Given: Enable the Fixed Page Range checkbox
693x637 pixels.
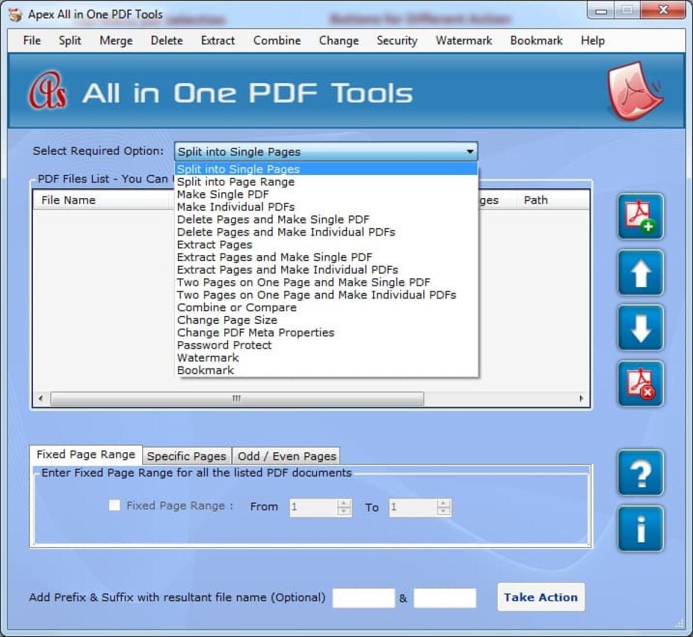Looking at the screenshot, I should coord(113,505).
